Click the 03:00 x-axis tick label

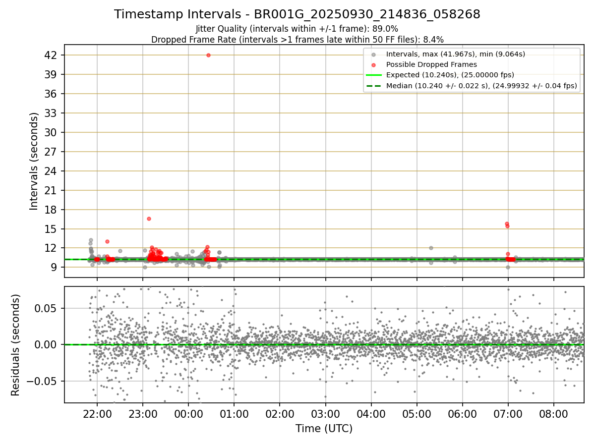325,415
